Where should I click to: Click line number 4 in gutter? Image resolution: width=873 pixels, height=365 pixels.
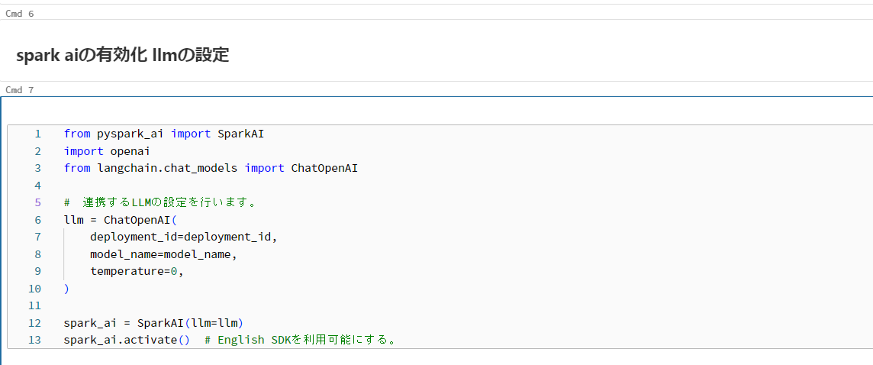pos(38,186)
